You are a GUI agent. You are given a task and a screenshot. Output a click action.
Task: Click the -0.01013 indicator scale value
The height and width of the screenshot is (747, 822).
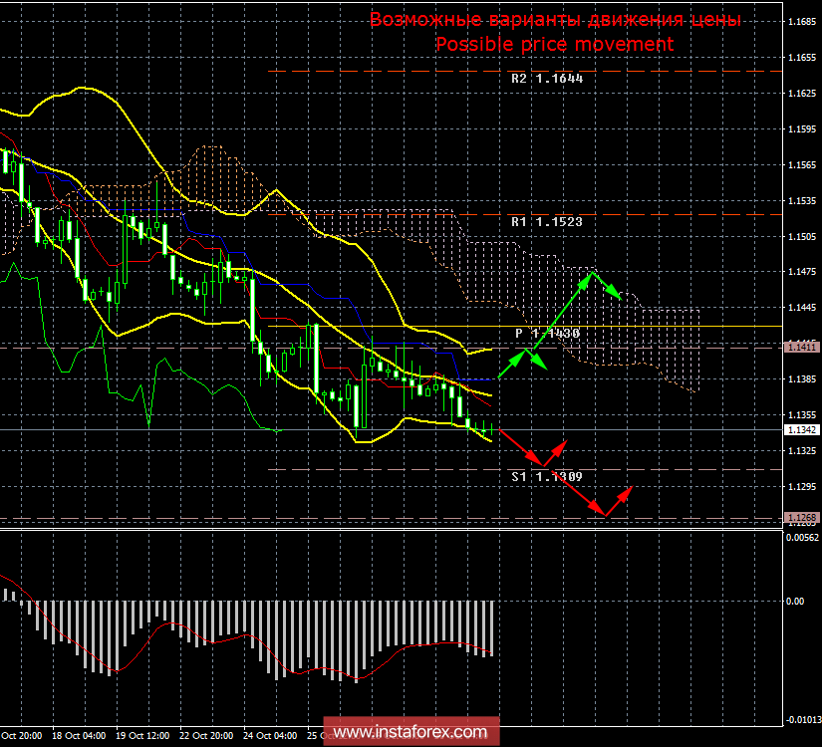point(803,720)
